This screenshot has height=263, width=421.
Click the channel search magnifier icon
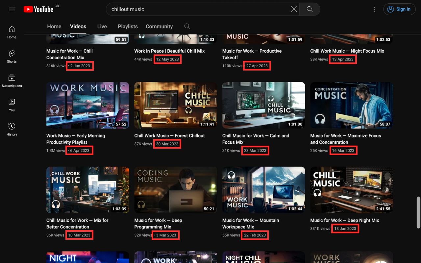(x=187, y=27)
